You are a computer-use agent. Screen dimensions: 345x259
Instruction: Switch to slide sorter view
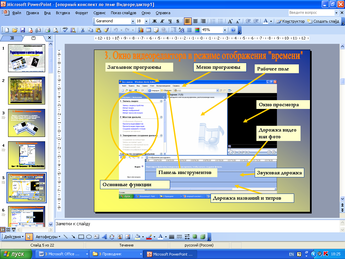pos(8,230)
